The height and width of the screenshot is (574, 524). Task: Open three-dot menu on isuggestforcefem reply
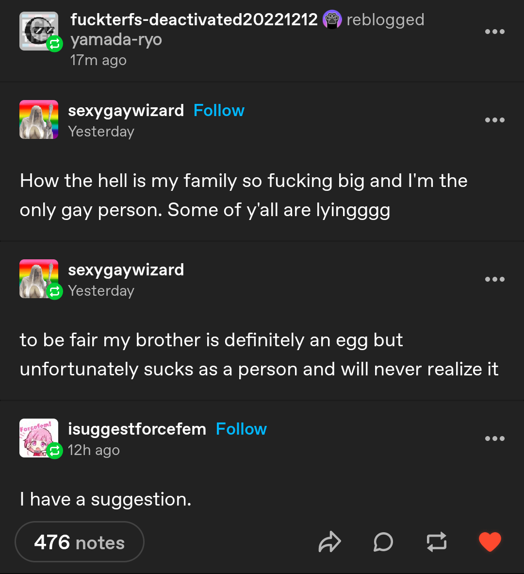pyautogui.click(x=495, y=439)
